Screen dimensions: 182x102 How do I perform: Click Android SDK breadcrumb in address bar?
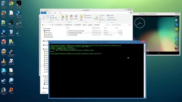point(77,25)
